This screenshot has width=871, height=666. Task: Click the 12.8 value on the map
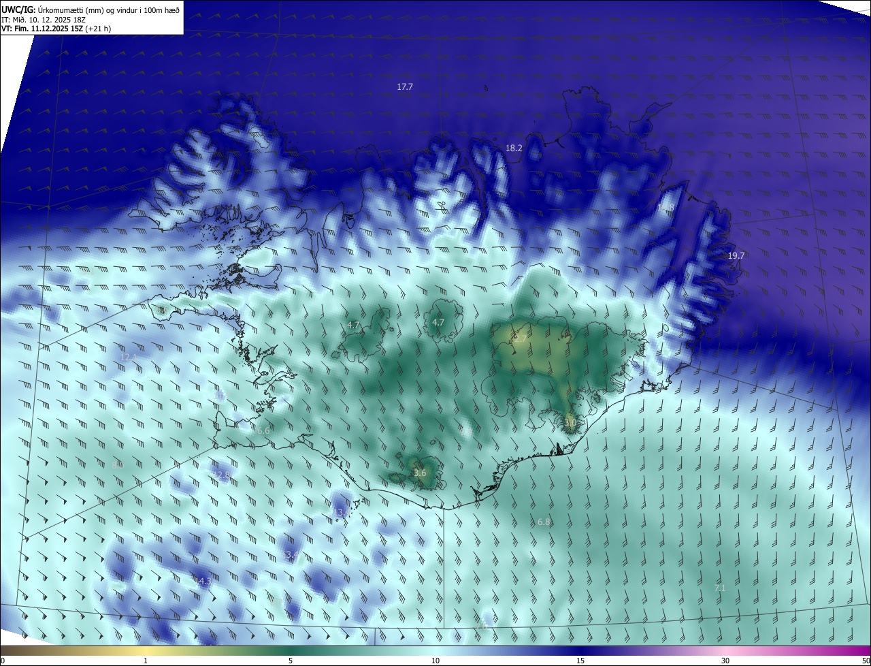(x=223, y=475)
